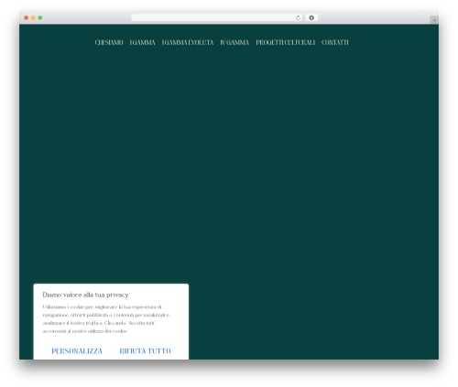Click the green maximize window button
458x387 pixels.
click(40, 17)
